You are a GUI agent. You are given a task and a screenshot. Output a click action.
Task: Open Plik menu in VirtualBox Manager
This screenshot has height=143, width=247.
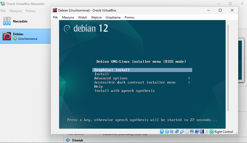point(3,11)
